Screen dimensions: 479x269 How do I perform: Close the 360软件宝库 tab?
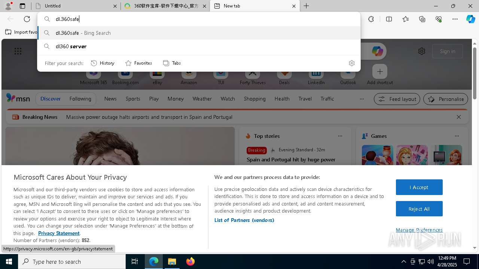(204, 6)
